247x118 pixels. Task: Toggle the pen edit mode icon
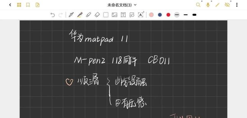pyautogui.click(x=217, y=5)
